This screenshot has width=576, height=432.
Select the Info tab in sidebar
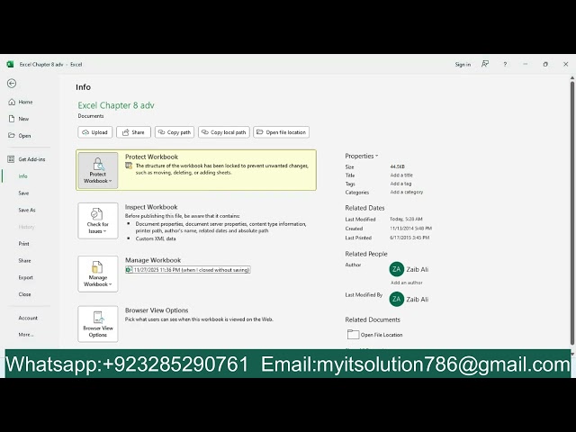click(22, 176)
